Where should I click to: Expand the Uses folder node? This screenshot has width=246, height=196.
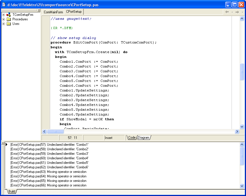(3, 24)
